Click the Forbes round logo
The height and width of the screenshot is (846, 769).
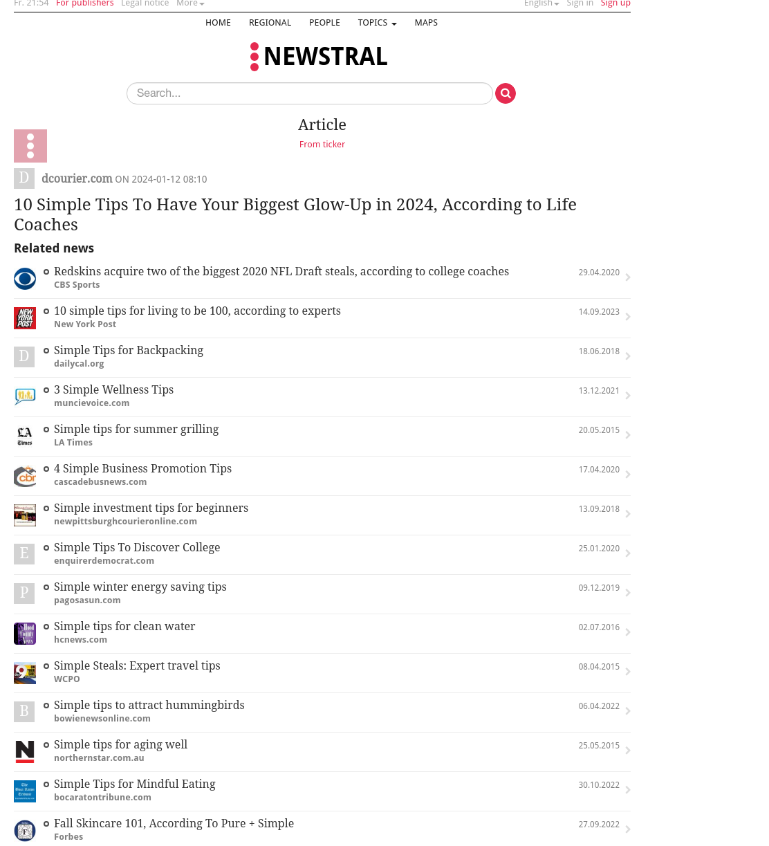click(x=25, y=831)
